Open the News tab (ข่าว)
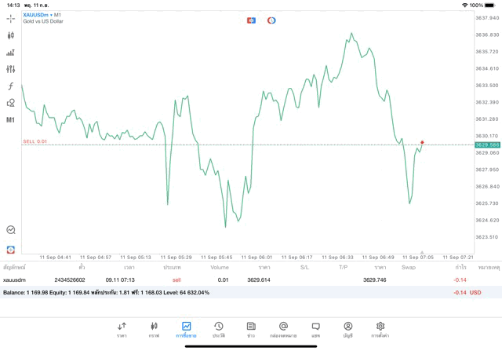Viewport: 502px width, 351px height. 251,329
